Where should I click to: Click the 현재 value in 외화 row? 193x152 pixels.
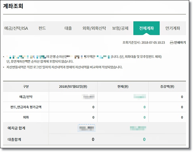coord(144,117)
